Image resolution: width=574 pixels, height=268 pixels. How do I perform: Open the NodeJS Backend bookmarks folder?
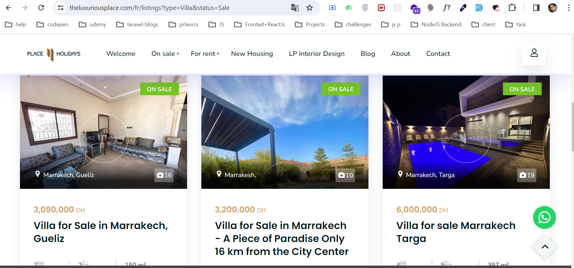pyautogui.click(x=436, y=24)
